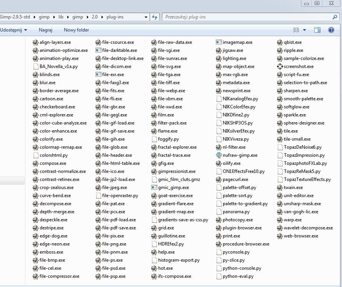Select the TopazDeNoise6.py file

[302, 147]
